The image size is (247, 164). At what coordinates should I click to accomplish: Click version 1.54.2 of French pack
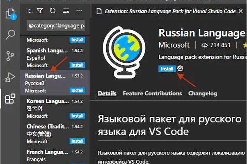[x=77, y=152]
